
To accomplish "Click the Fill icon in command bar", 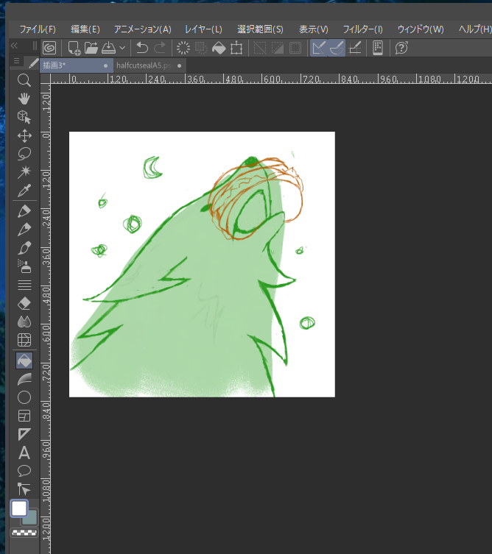I will (219, 48).
